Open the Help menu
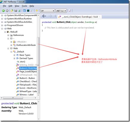The width and height of the screenshot is (130, 122). (x=32, y=6)
